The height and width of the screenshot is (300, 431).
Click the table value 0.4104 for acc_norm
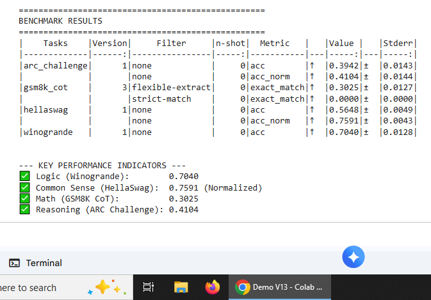click(x=344, y=77)
